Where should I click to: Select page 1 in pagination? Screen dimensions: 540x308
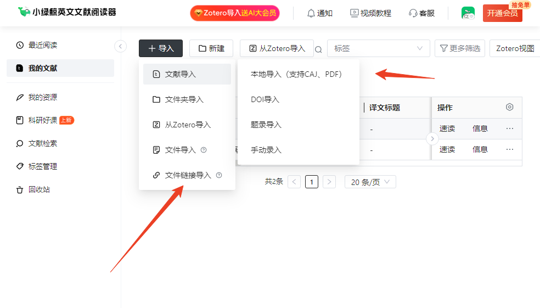tap(312, 182)
